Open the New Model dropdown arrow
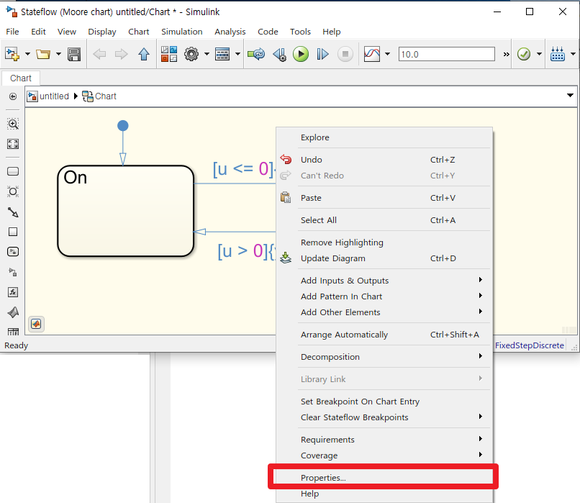580x503 pixels. (x=27, y=55)
